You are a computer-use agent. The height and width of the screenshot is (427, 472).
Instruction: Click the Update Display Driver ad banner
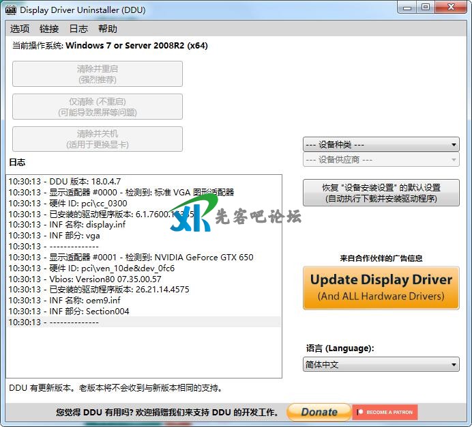(x=381, y=288)
